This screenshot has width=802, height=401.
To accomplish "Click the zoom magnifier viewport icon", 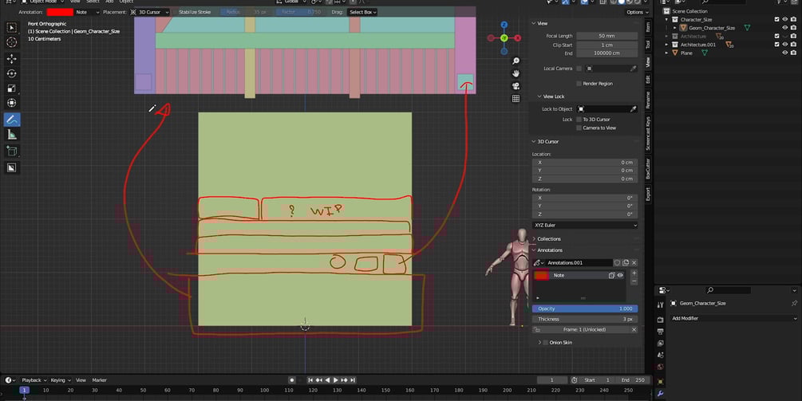I will coord(516,61).
